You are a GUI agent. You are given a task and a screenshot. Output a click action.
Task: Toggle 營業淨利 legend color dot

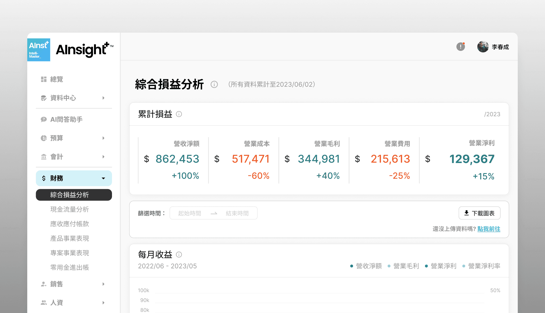click(x=426, y=266)
